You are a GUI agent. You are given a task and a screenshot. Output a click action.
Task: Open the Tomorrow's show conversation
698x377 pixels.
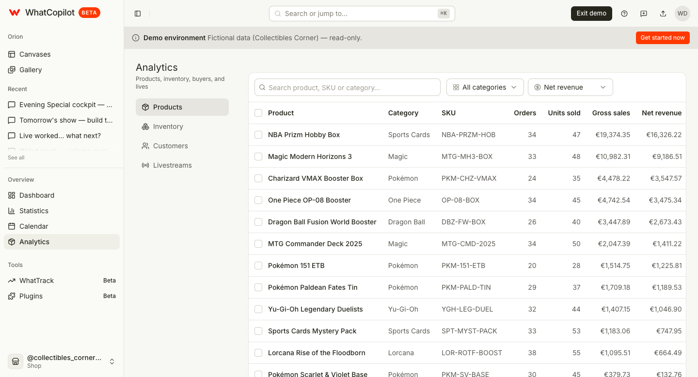(62, 120)
